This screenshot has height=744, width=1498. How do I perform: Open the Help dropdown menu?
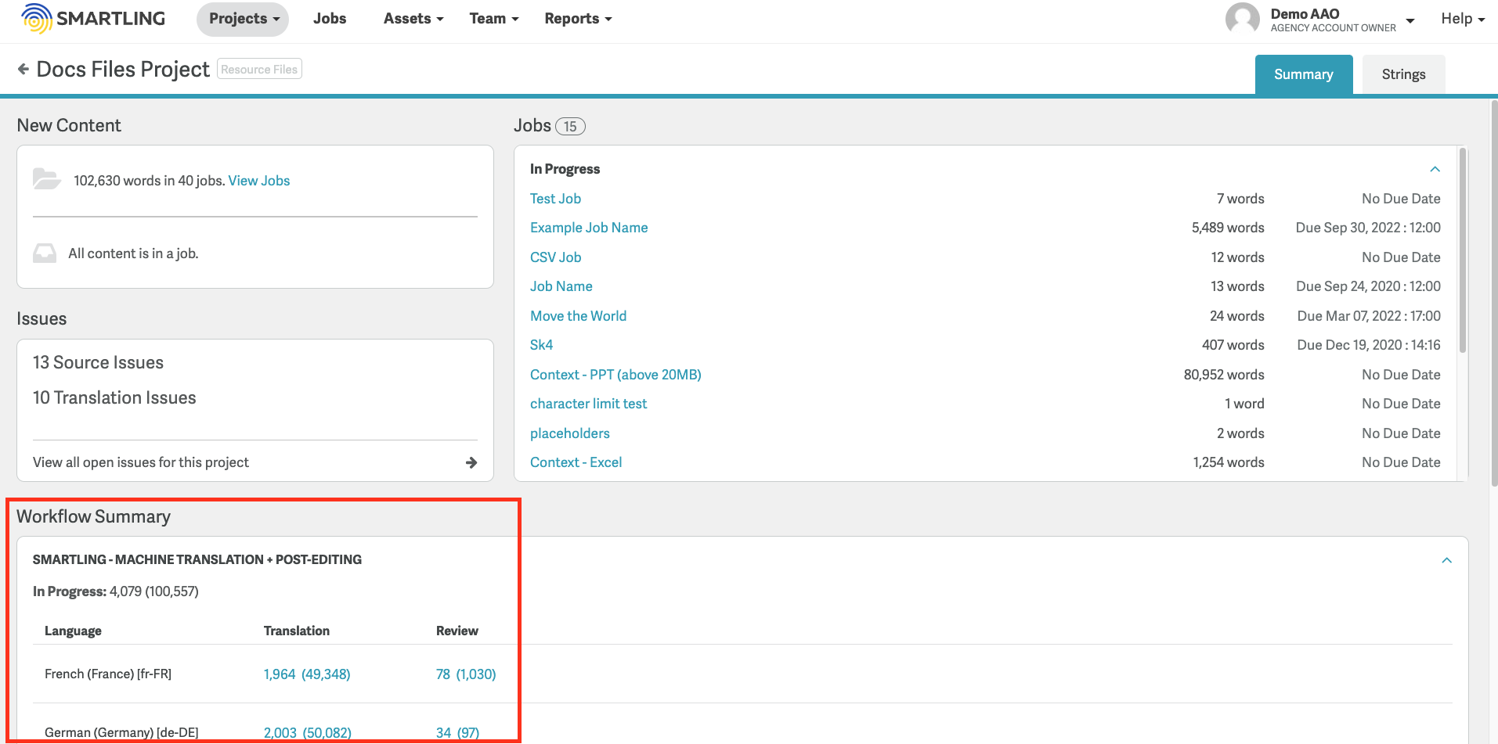pos(1463,19)
